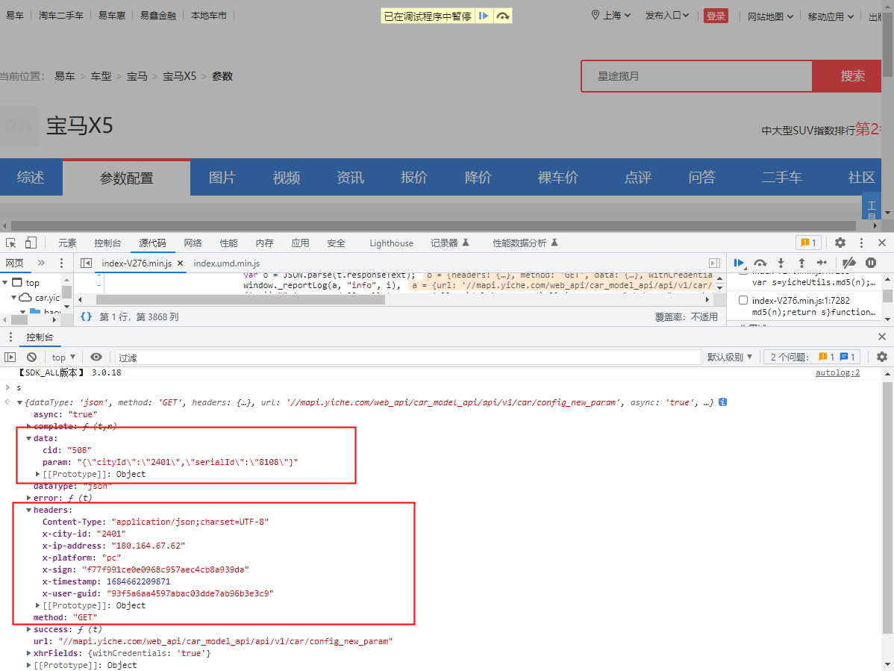Click the warning issues badge in DevTools toolbar

point(808,243)
